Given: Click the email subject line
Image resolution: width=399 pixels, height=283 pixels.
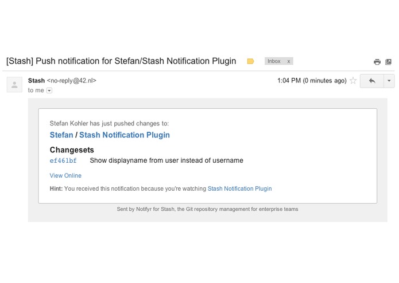Looking at the screenshot, I should (x=121, y=61).
